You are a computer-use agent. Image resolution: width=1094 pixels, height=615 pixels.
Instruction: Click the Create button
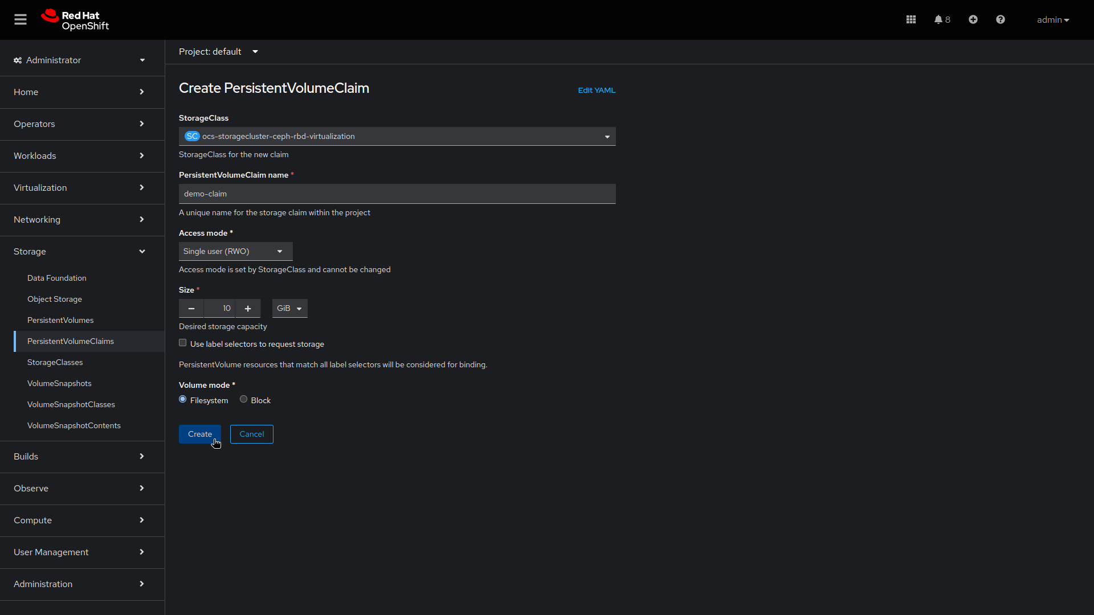pos(199,434)
